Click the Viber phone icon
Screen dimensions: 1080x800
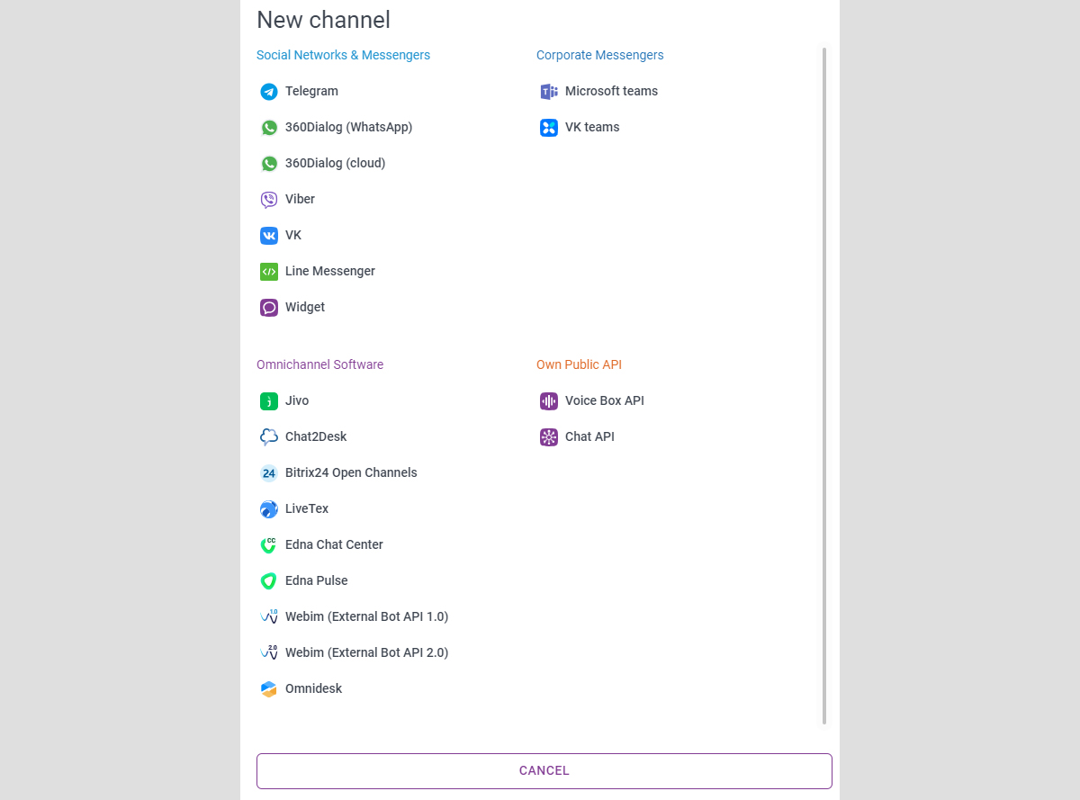[269, 200]
